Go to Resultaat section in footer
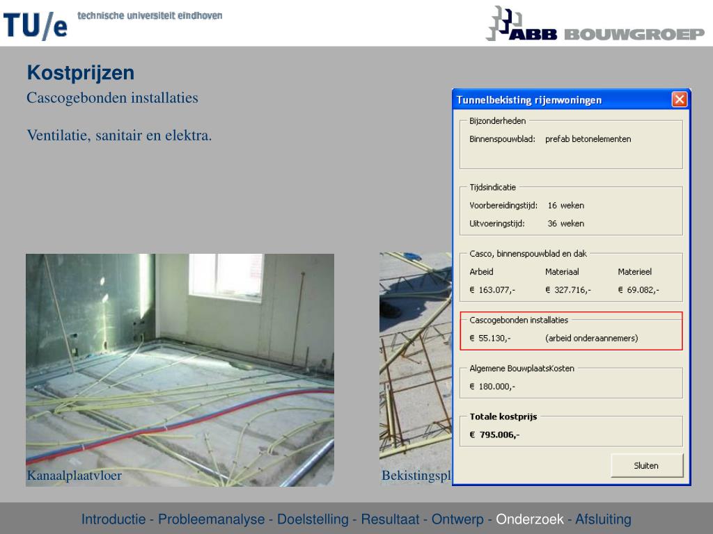Screen dimensions: 713x534 coord(390,519)
